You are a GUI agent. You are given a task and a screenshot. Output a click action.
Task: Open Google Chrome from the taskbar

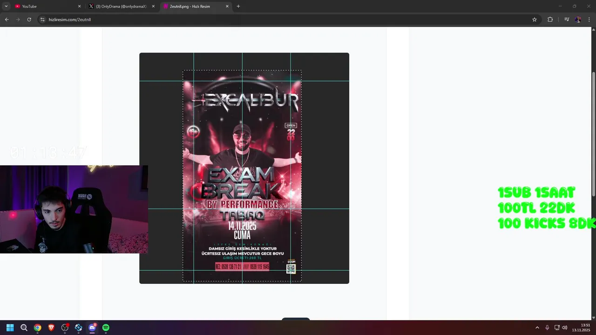click(37, 328)
